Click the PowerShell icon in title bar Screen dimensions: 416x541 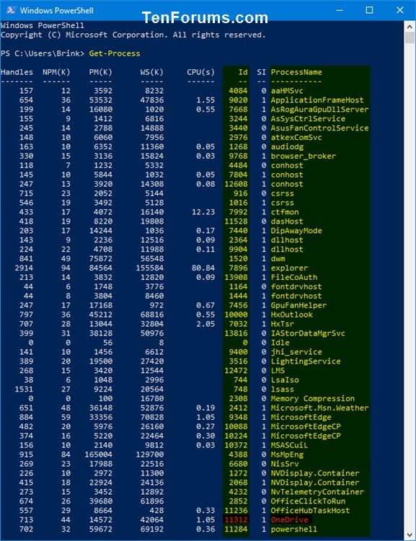[x=11, y=10]
